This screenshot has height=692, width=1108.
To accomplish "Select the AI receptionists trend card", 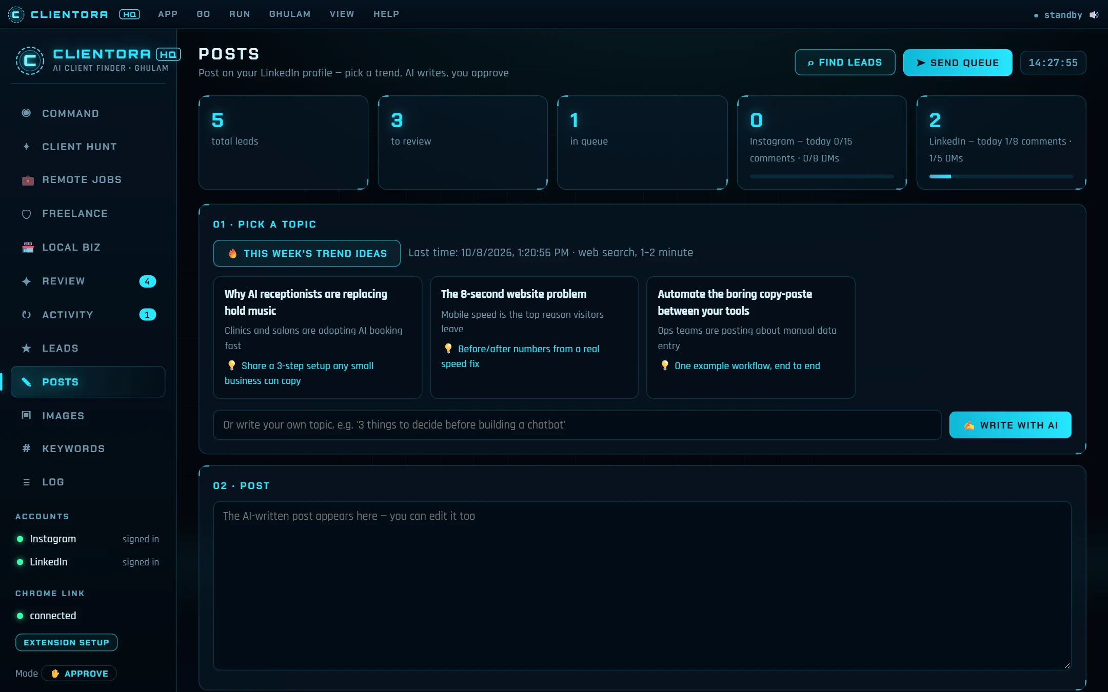I will tap(318, 337).
